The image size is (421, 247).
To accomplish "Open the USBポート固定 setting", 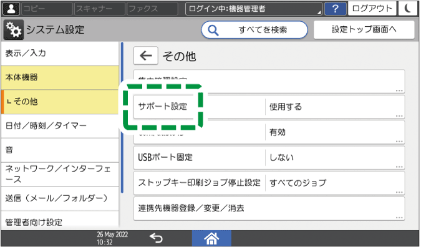I will 269,157.
